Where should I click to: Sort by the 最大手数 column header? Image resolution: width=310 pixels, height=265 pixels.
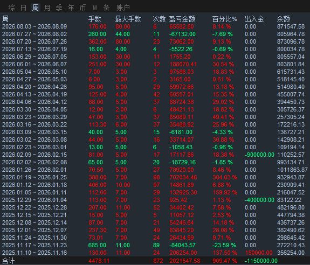128,19
